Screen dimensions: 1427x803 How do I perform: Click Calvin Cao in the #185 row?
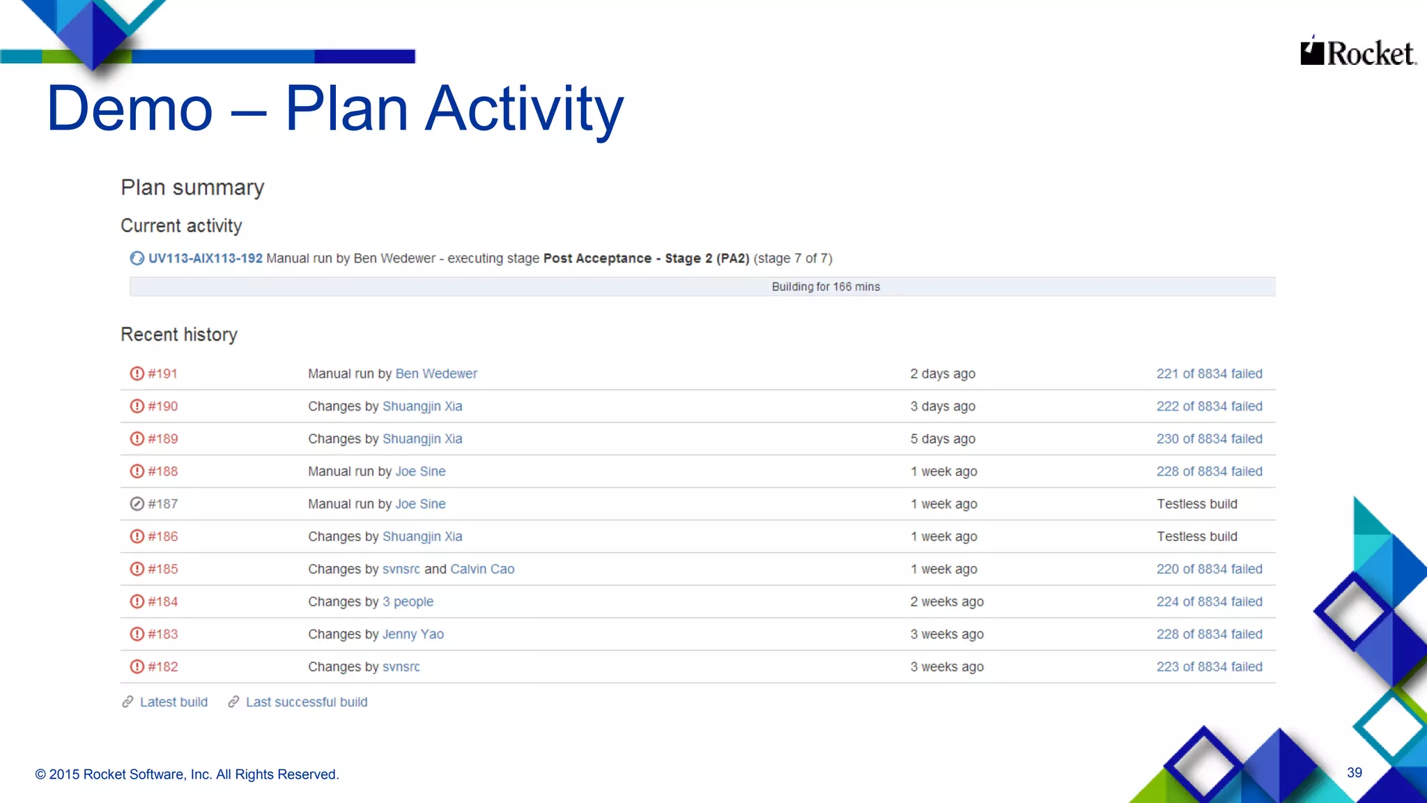click(482, 569)
